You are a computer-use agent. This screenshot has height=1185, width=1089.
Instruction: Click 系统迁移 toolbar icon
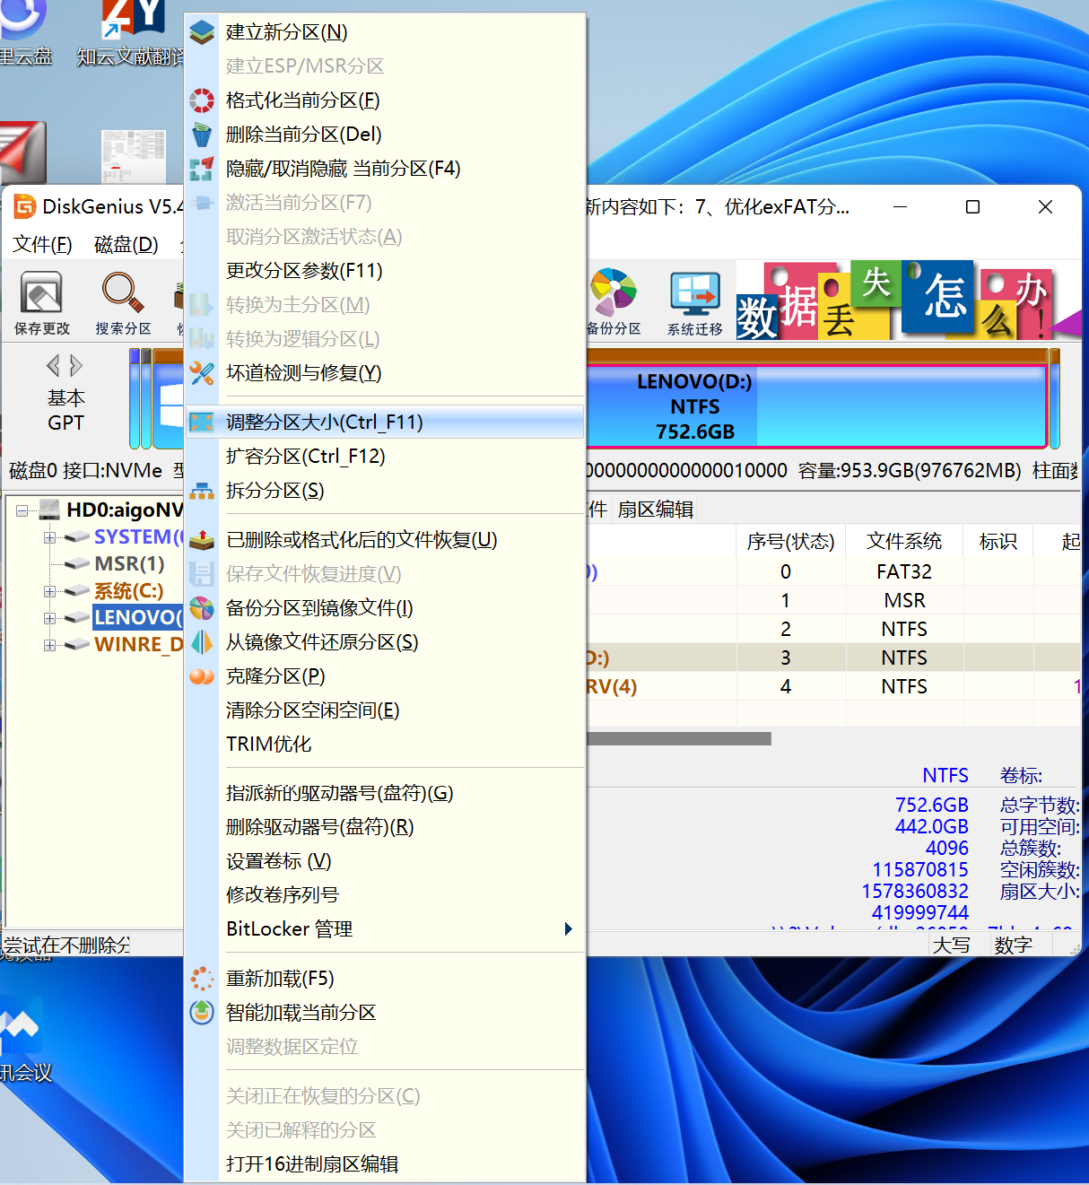695,303
